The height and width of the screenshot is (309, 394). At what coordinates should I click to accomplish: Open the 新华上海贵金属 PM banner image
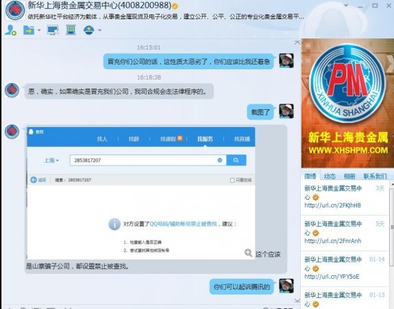click(347, 103)
